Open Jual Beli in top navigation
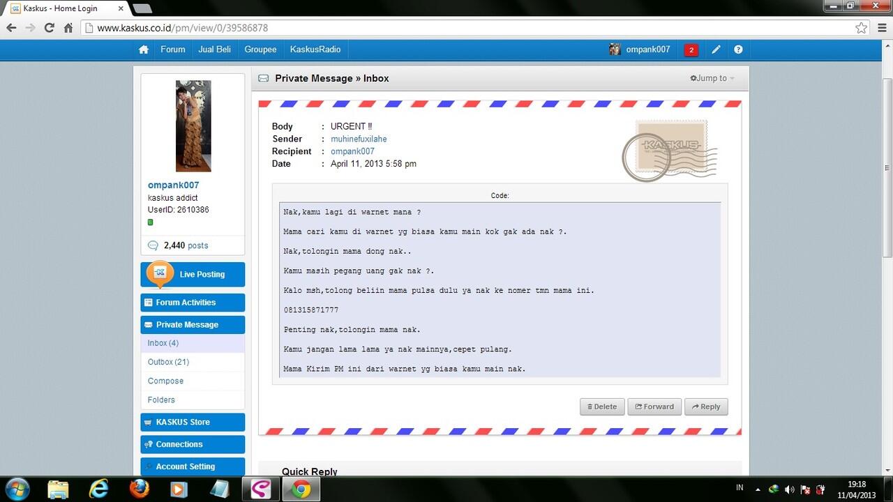The width and height of the screenshot is (893, 502). point(215,50)
